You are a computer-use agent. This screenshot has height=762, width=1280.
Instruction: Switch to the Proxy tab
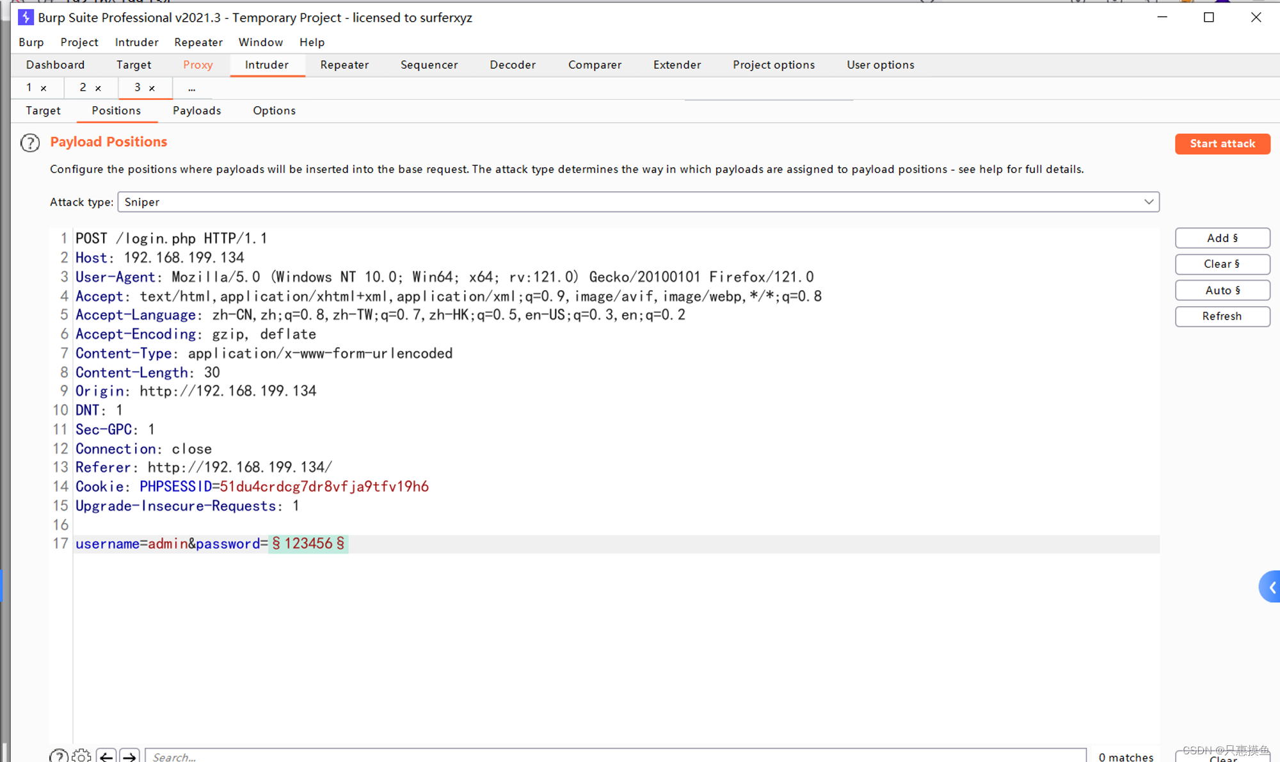(198, 65)
